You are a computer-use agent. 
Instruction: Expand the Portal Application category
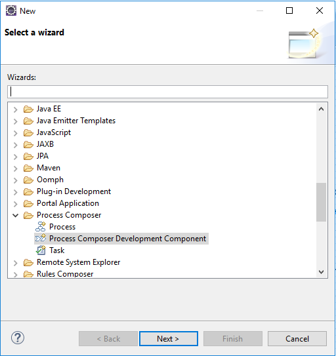pyautogui.click(x=15, y=204)
